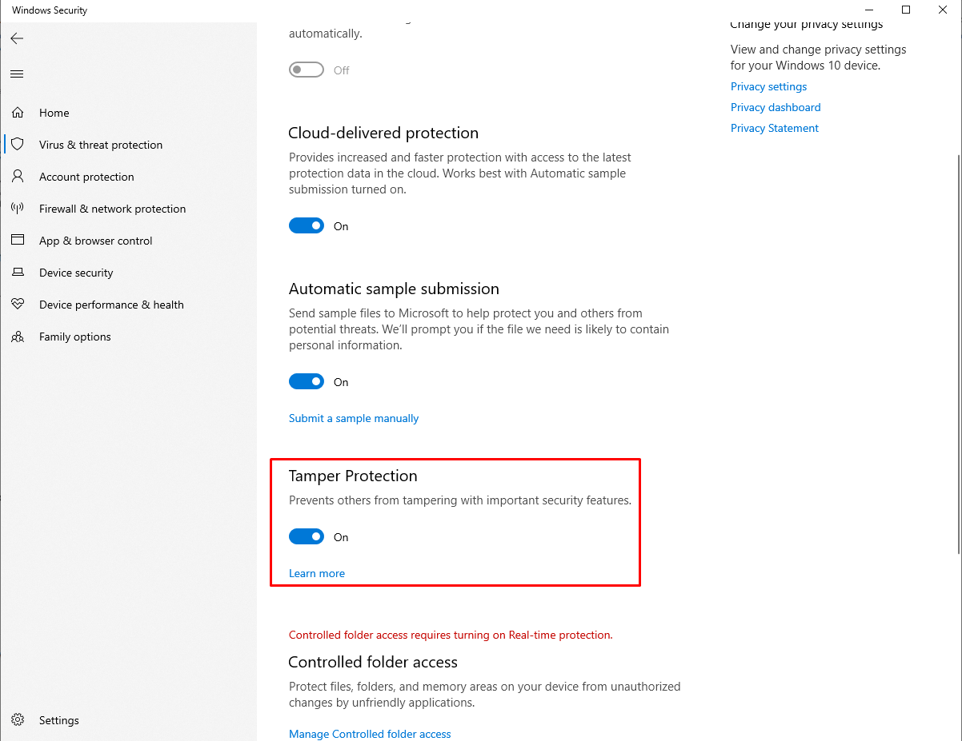This screenshot has height=741, width=962.
Task: Select the Home icon in sidebar
Action: tap(18, 113)
